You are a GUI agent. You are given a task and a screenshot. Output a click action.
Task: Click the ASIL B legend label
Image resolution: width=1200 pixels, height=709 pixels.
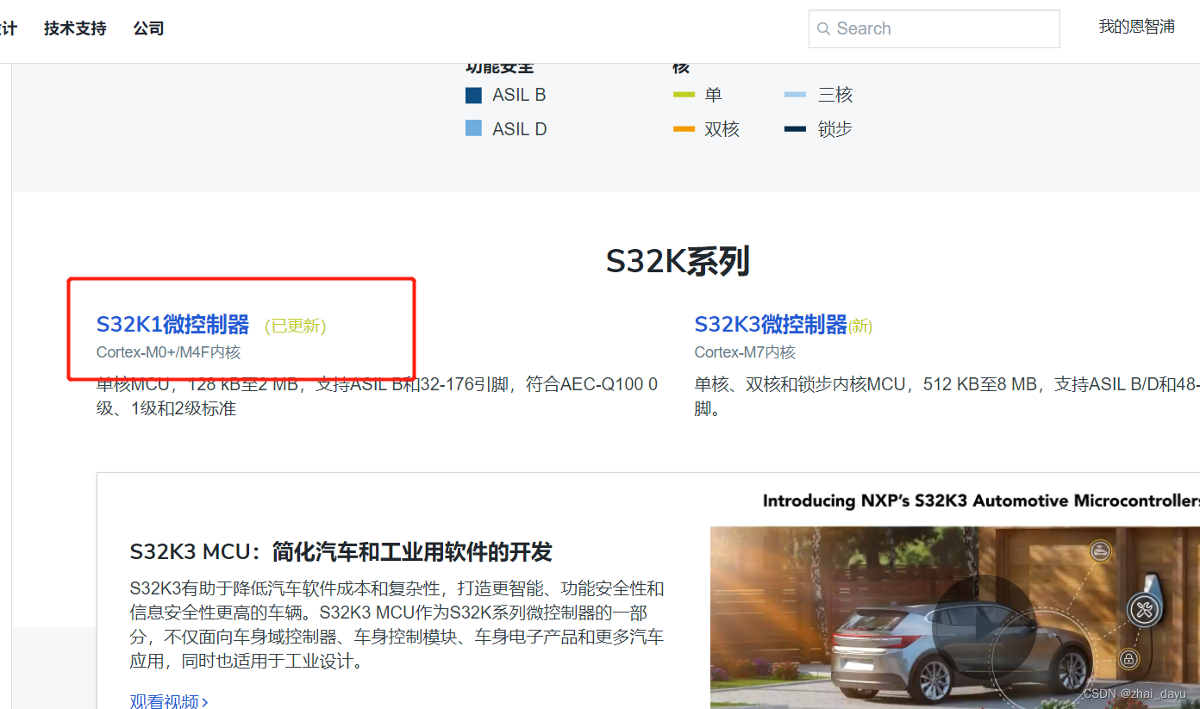(519, 95)
